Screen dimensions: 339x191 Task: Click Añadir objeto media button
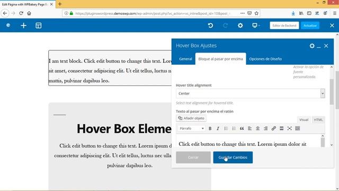click(191, 118)
